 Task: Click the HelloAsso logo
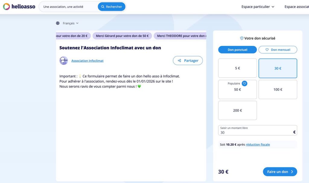(19, 7)
